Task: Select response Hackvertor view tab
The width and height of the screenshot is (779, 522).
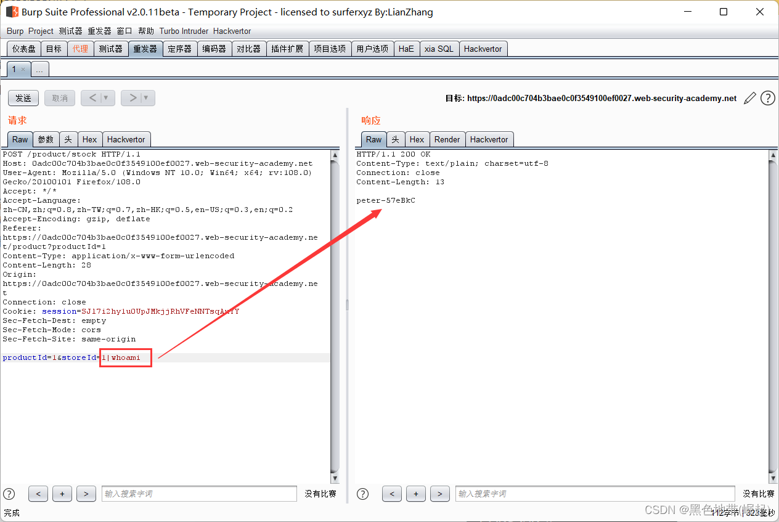Action: click(489, 139)
